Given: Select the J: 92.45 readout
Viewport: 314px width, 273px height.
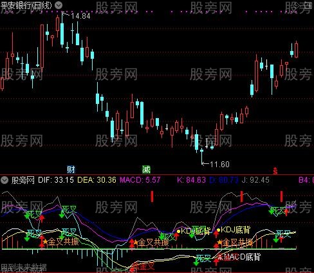Looking at the screenshot, I should tap(255, 180).
